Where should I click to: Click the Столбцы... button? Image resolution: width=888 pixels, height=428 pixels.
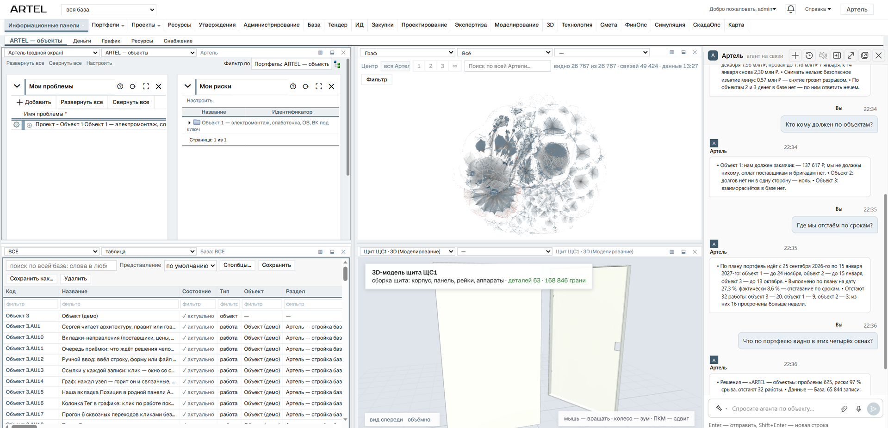point(237,265)
